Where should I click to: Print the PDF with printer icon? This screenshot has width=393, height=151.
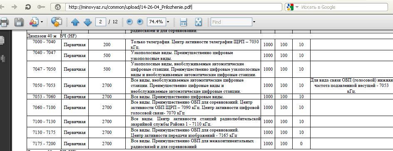coord(4,22)
